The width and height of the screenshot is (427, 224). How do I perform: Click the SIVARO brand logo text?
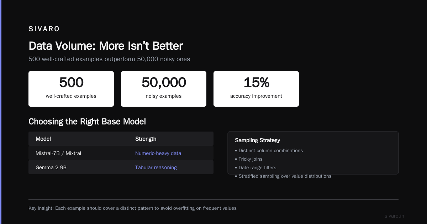pos(44,29)
